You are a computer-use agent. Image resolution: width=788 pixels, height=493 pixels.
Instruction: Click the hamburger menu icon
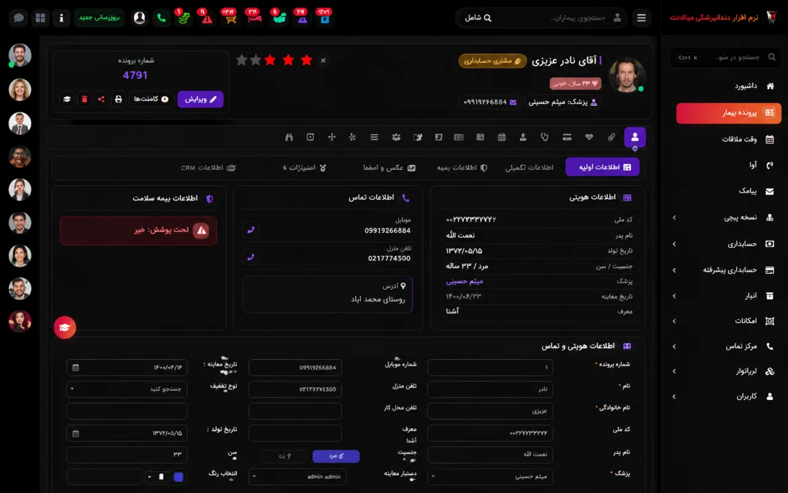point(641,18)
